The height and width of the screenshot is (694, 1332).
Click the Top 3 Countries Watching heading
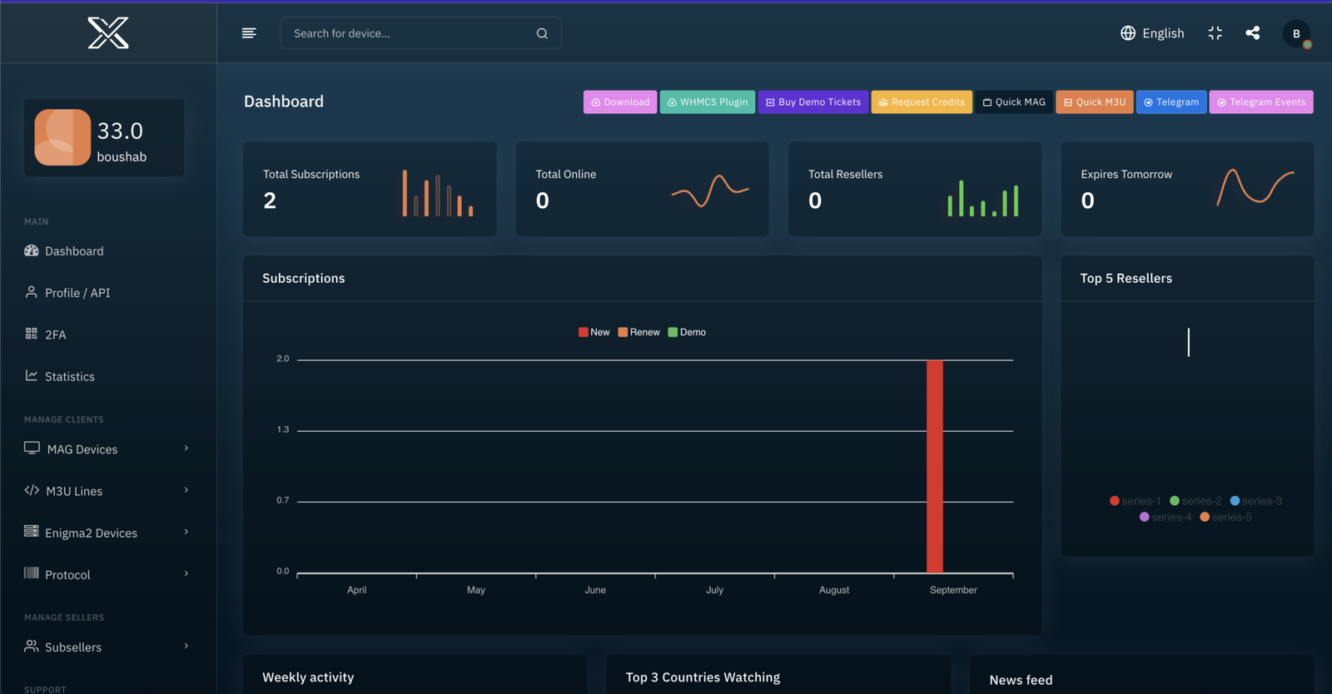pos(703,677)
